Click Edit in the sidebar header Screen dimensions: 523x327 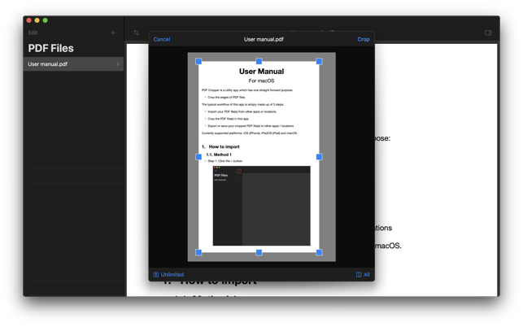point(33,33)
